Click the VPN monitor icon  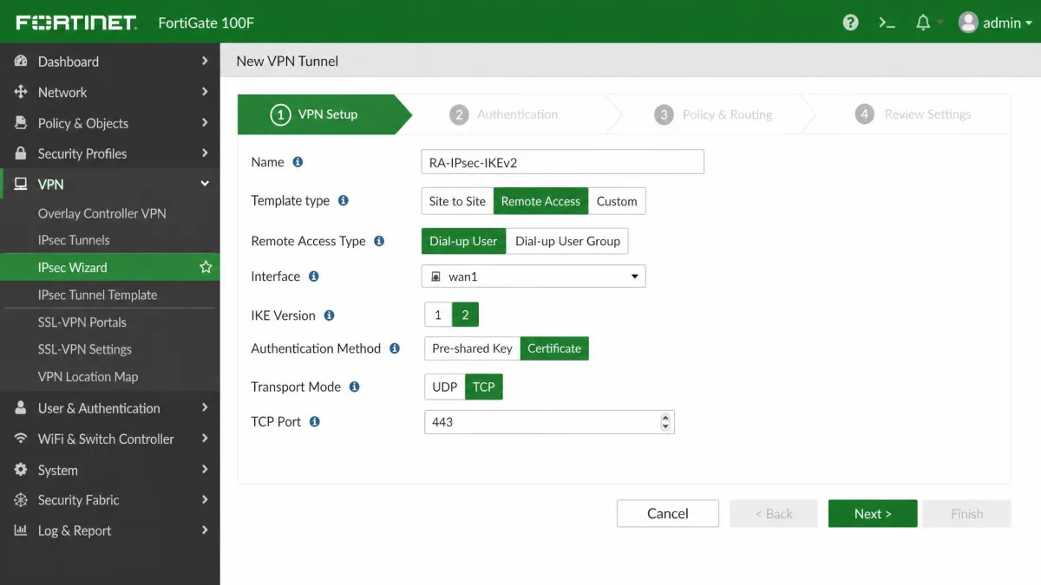tap(21, 185)
